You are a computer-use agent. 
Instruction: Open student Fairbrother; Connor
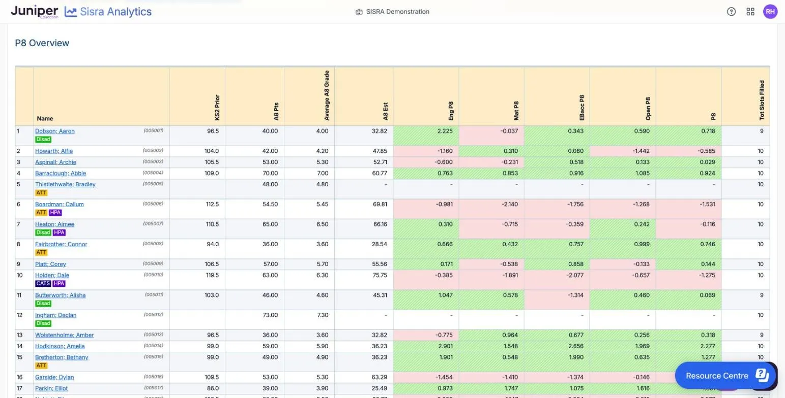61,244
